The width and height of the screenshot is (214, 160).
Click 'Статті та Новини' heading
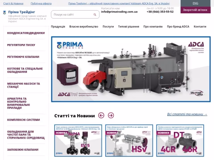[74, 116]
